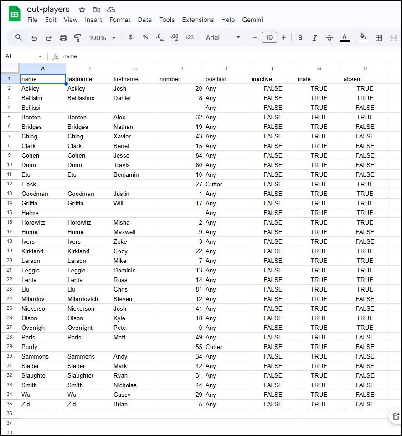The width and height of the screenshot is (402, 436).
Task: Select cell containing Milardovich
Action: 88,299
